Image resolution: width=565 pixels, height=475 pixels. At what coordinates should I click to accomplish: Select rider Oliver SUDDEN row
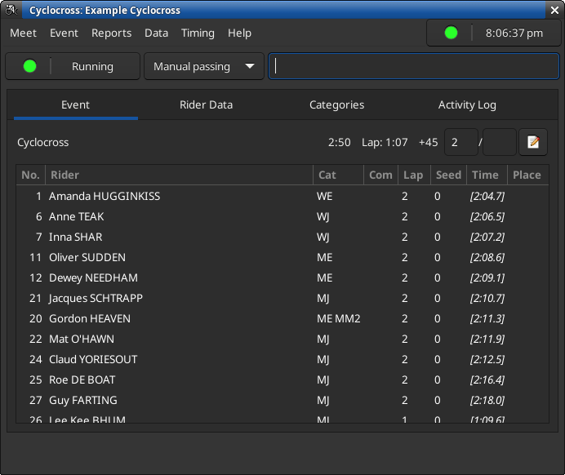point(282,257)
